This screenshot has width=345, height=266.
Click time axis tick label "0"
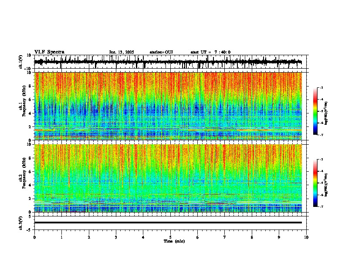click(x=34, y=237)
